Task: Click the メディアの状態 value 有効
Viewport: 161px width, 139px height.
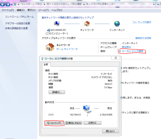Action: (110, 81)
